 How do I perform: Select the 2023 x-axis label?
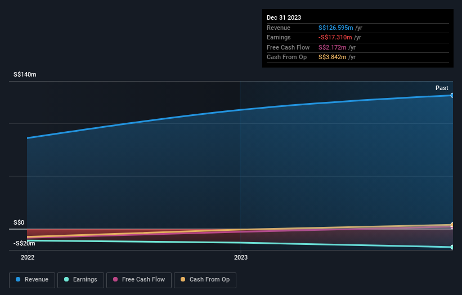(x=241, y=257)
